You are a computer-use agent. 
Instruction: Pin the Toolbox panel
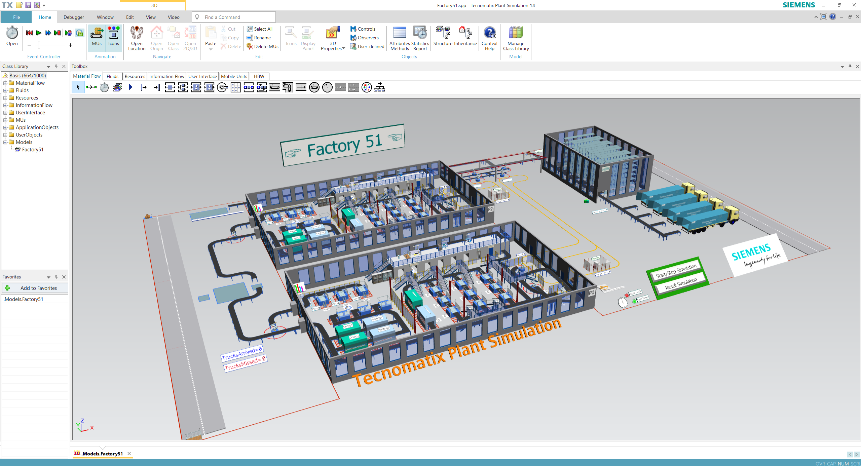(850, 67)
